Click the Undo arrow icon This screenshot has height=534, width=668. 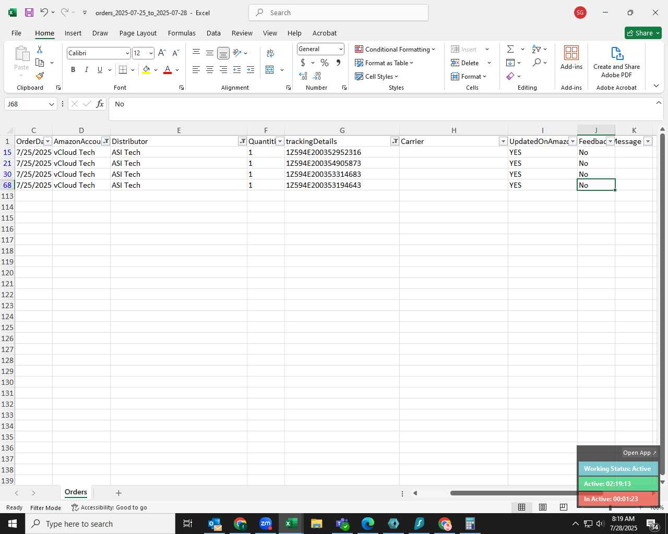44,13
